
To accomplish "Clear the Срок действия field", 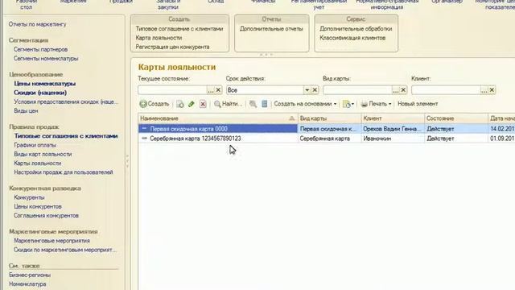I will click(315, 89).
